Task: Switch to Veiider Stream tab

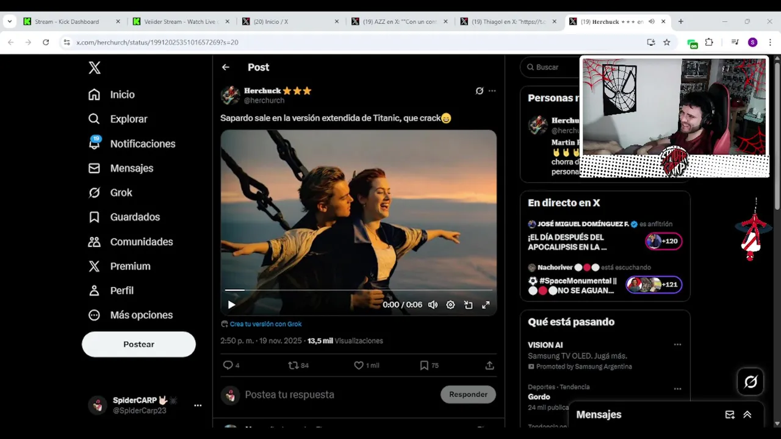Action: point(181,21)
